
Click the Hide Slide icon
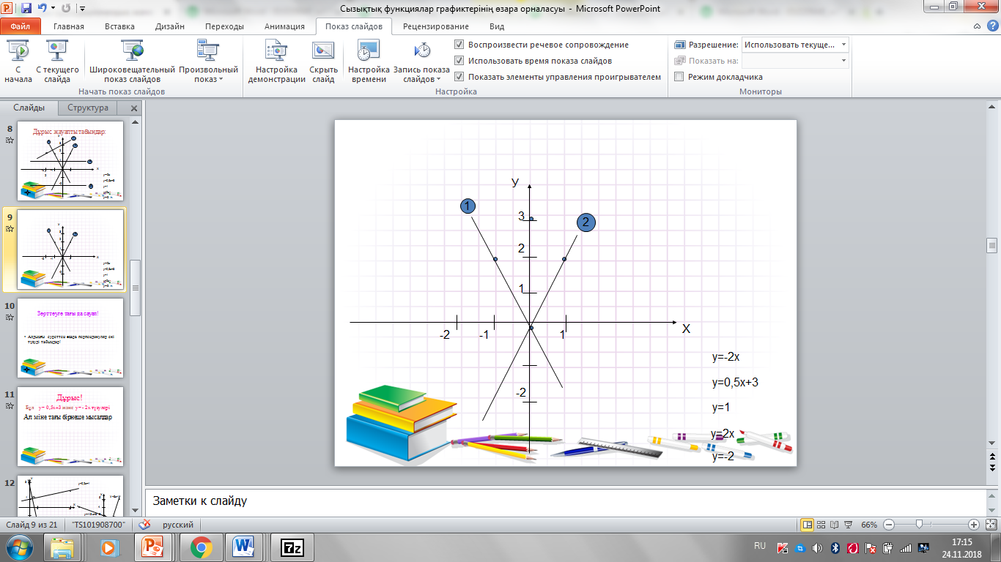tap(323, 61)
